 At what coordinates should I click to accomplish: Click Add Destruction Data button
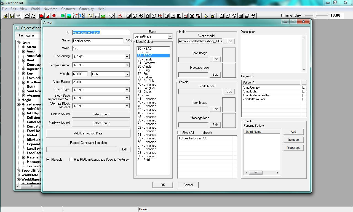pyautogui.click(x=88, y=133)
